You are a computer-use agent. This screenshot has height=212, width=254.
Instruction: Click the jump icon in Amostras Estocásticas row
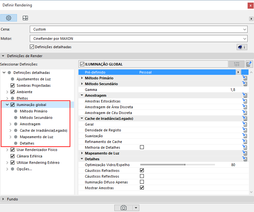pos(245,101)
